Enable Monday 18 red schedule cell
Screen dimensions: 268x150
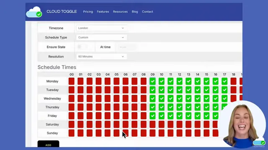[x=234, y=81]
